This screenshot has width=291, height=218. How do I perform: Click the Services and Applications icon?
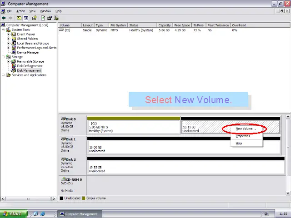click(8, 75)
